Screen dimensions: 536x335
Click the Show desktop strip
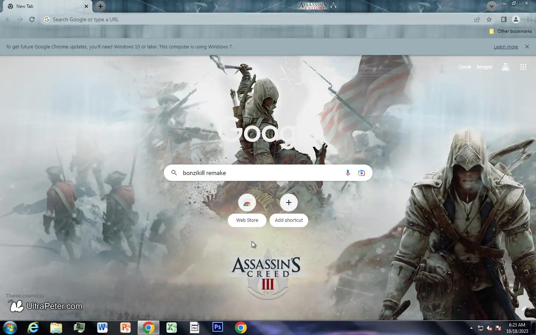[533, 328]
